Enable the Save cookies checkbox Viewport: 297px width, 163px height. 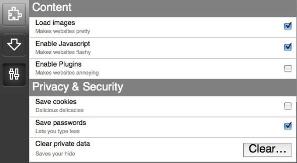(x=288, y=106)
